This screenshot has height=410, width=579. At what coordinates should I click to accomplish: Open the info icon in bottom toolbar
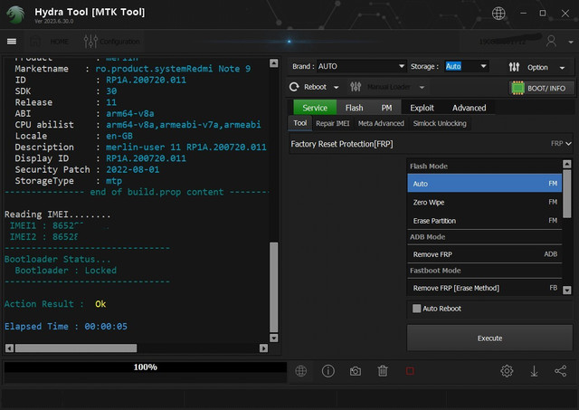coord(327,371)
